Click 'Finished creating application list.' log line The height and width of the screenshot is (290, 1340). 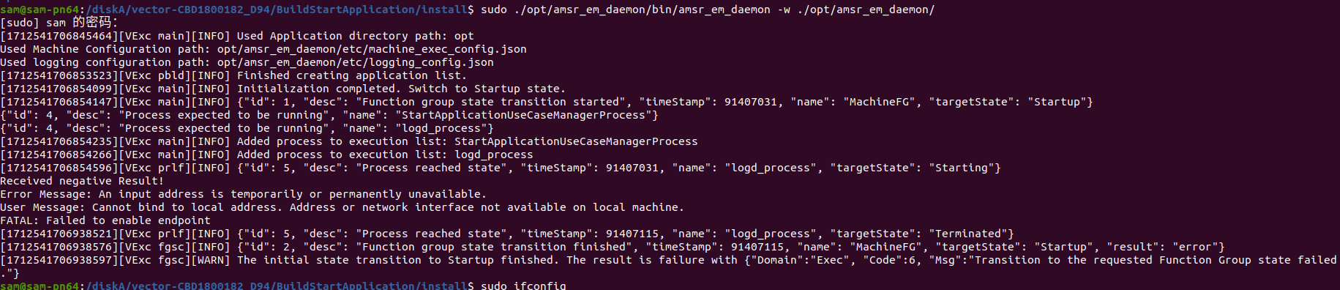(233, 75)
